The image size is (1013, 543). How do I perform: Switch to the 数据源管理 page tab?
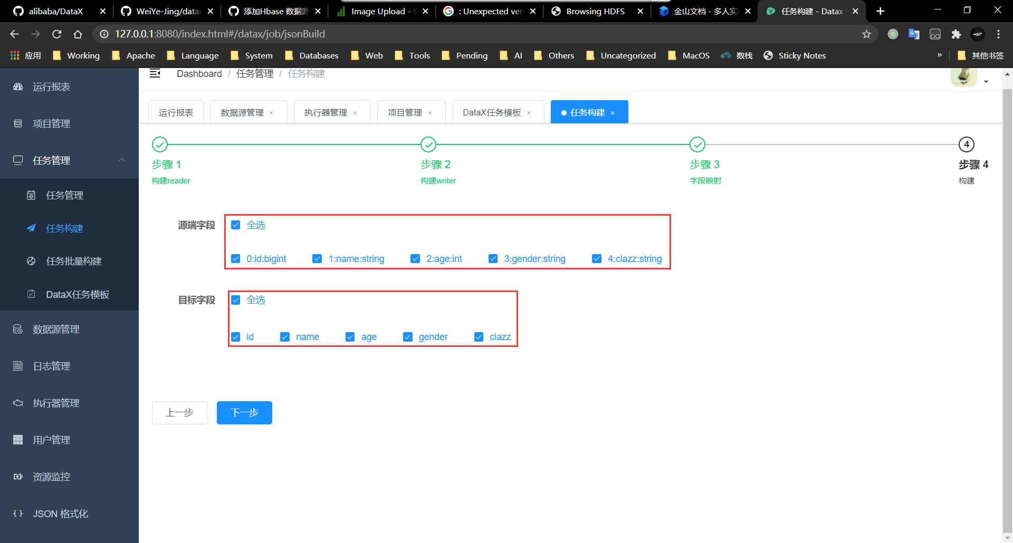pos(243,112)
